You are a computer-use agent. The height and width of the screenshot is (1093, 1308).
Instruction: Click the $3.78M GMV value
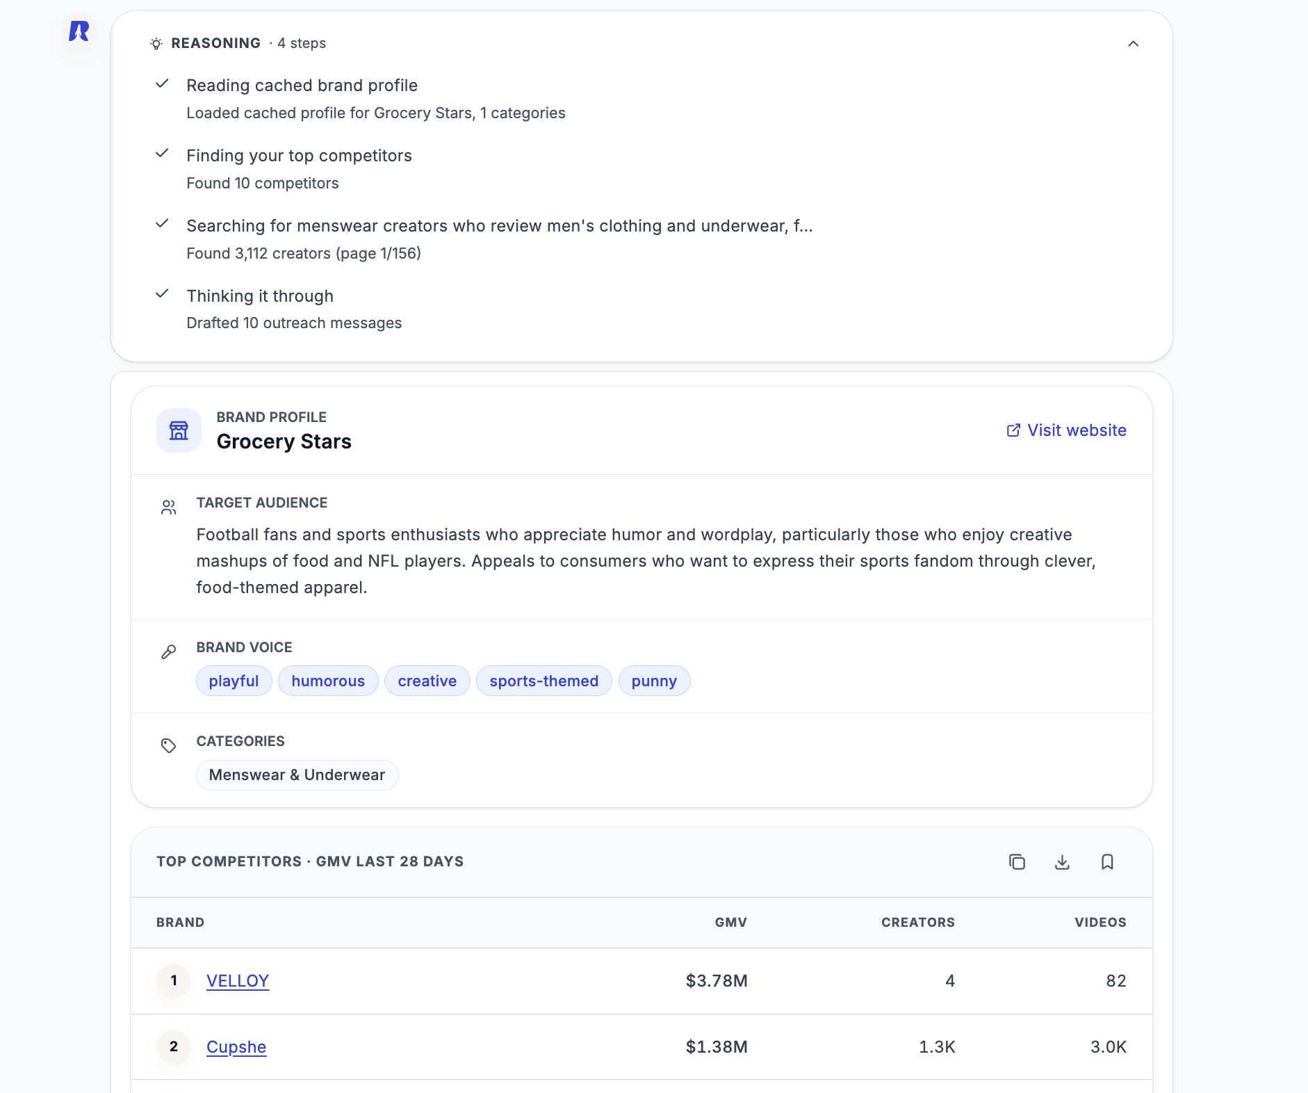coord(717,981)
